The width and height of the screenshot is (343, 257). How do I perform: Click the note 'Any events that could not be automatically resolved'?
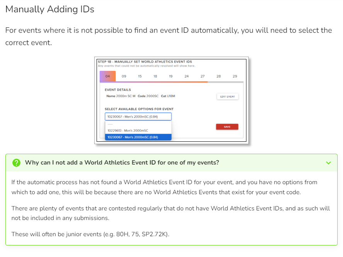146,66
